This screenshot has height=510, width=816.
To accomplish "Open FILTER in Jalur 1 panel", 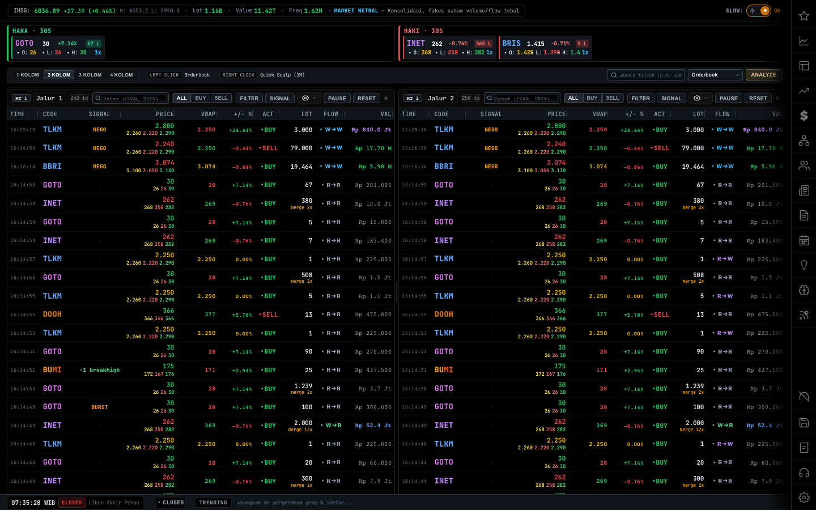I will [249, 98].
